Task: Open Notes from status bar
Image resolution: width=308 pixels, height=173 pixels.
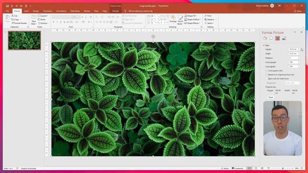Action: [x=225, y=168]
